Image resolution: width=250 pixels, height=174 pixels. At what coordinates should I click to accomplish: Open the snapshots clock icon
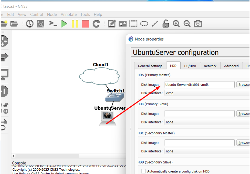coord(30,24)
